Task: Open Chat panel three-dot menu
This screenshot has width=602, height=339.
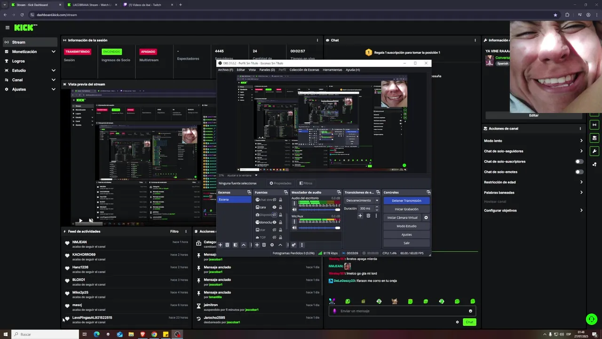Action: tap(475, 40)
